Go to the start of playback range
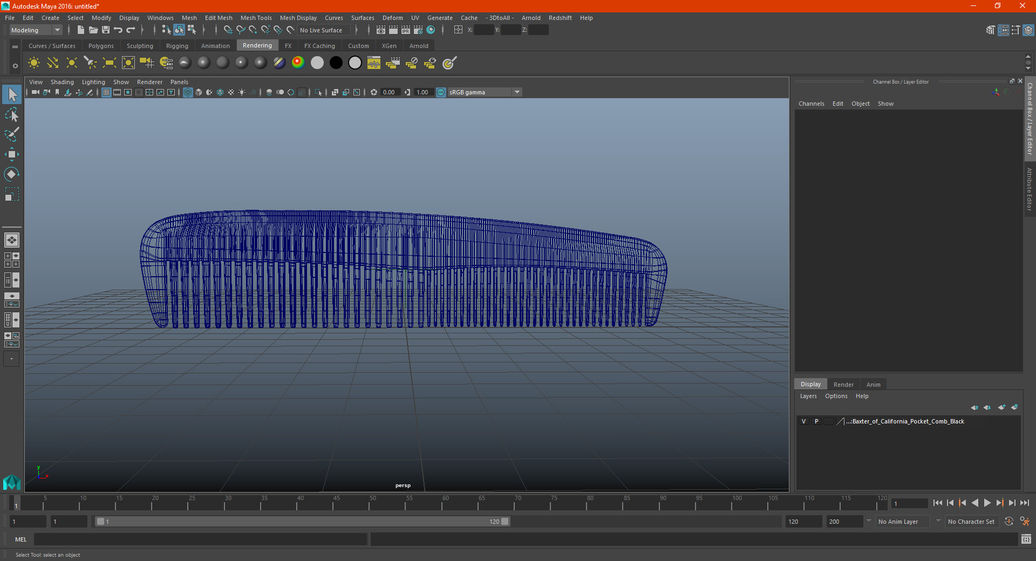The width and height of the screenshot is (1036, 561). [x=937, y=503]
